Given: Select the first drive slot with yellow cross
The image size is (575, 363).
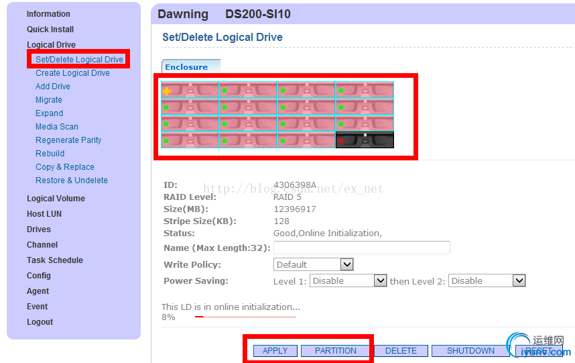Looking at the screenshot, I should (190, 89).
